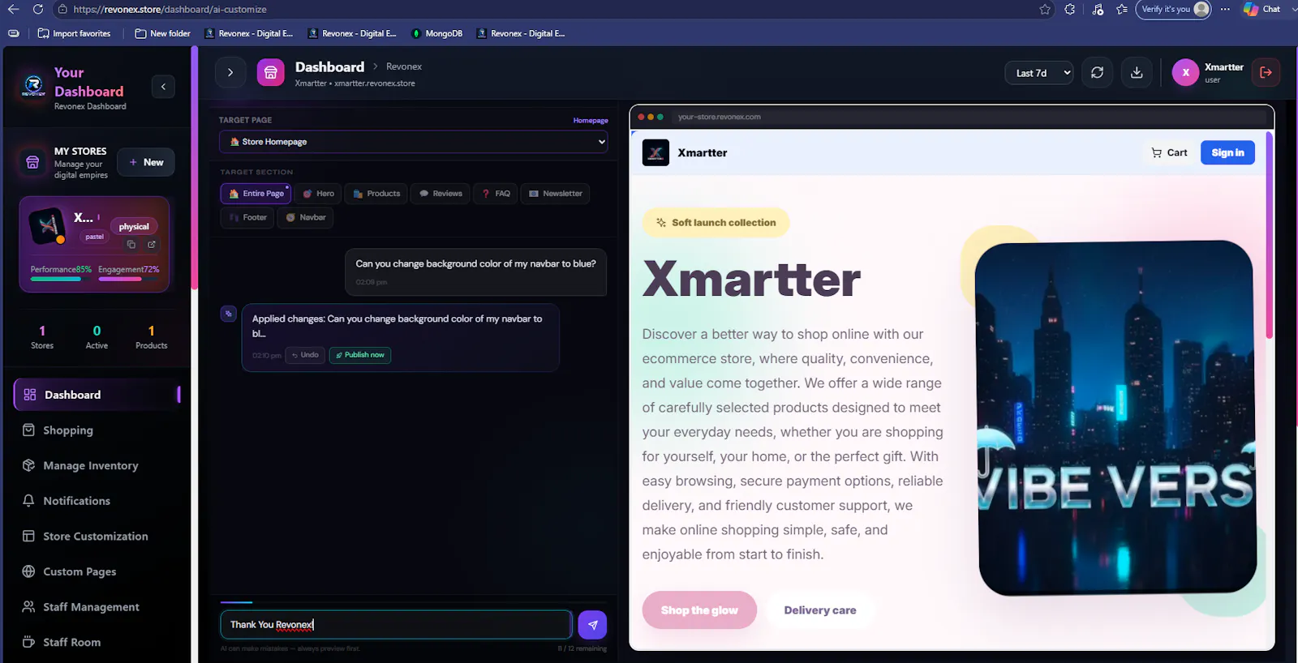
Task: Click the Verify it's you profile button
Action: [1173, 9]
